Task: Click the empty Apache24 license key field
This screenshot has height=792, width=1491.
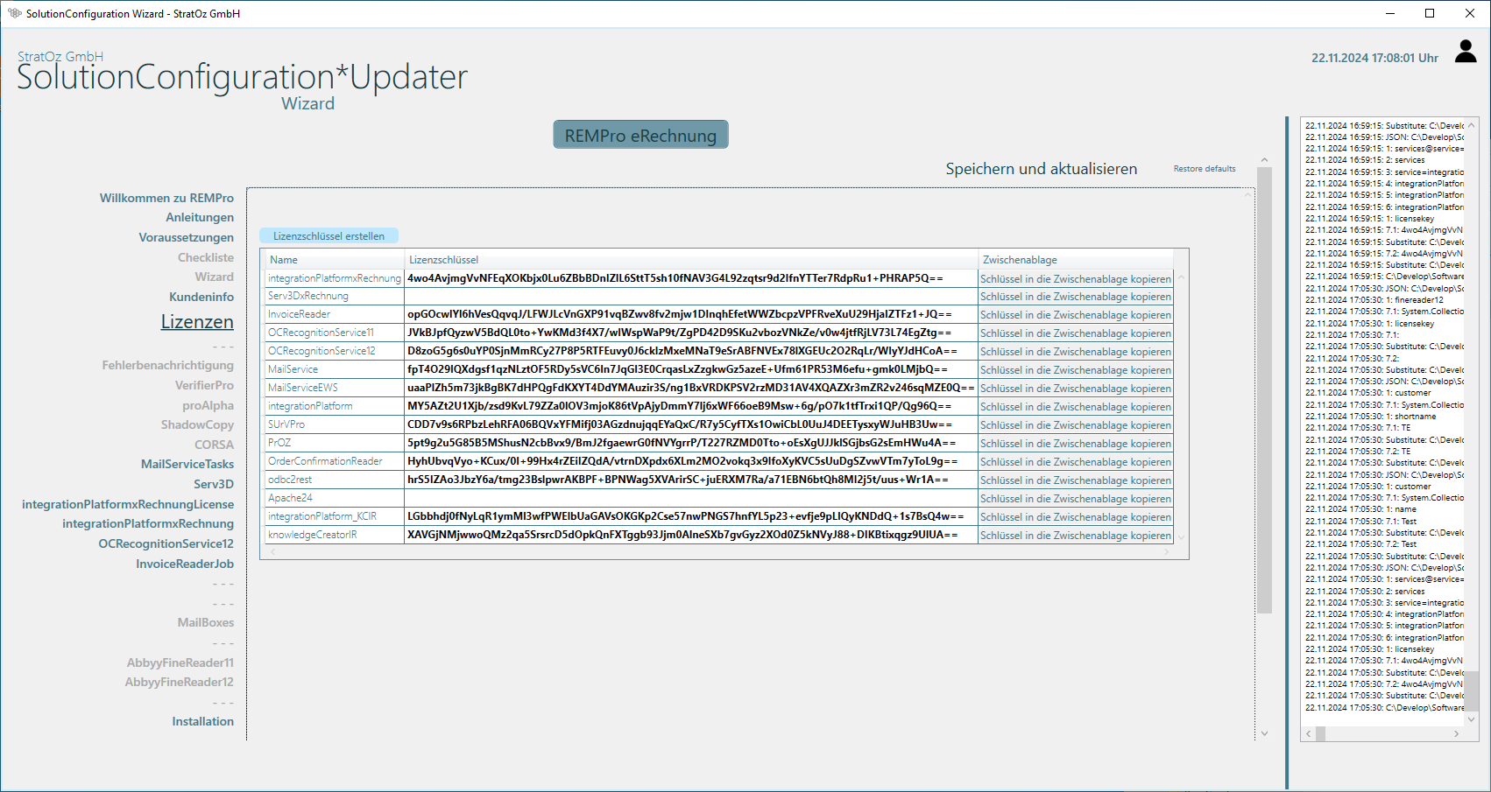Action: 690,498
